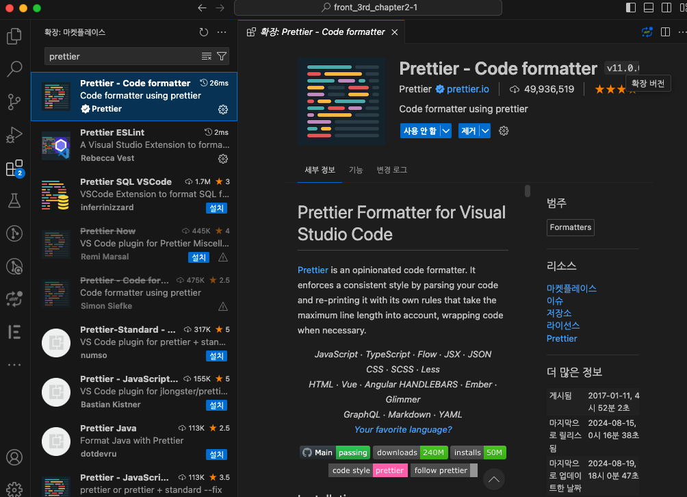Click warning icon on Simon Siefke's extension
This screenshot has width=687, height=497.
click(223, 307)
